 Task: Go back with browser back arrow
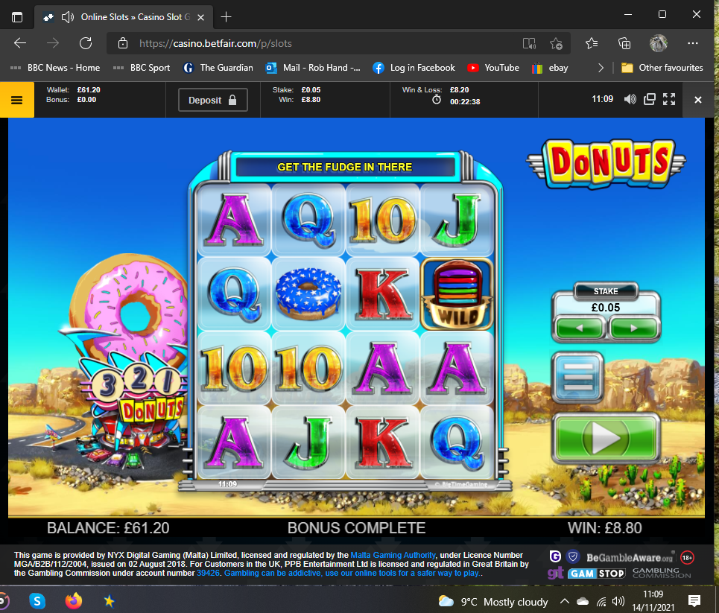20,43
